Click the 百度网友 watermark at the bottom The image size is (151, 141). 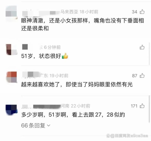(x=127, y=136)
